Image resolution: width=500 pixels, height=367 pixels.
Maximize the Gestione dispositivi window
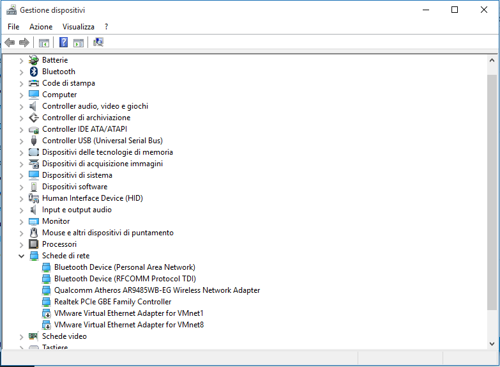pos(455,10)
